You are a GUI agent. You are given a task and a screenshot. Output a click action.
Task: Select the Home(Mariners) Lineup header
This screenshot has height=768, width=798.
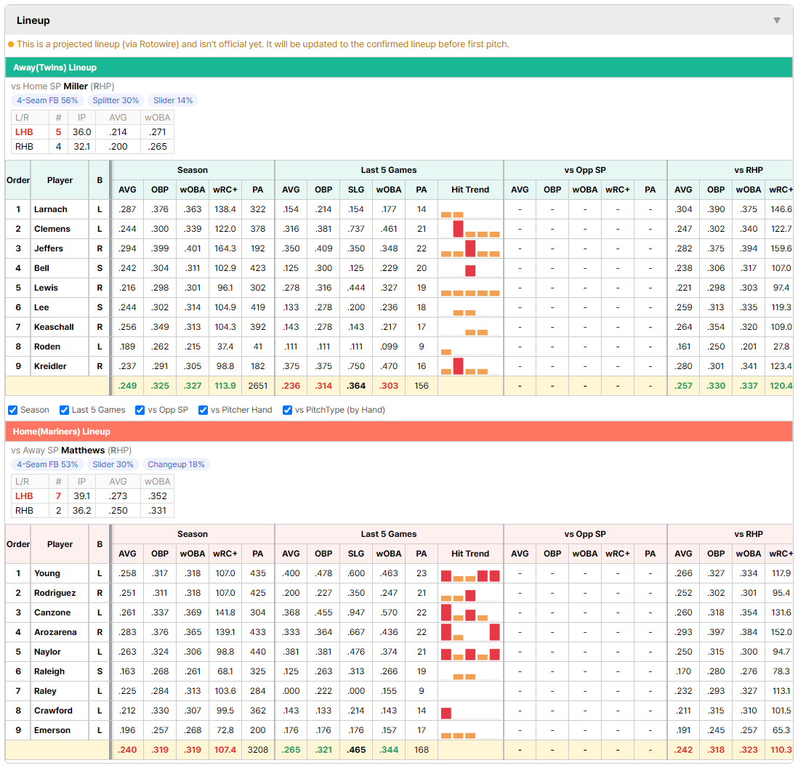[x=62, y=432]
